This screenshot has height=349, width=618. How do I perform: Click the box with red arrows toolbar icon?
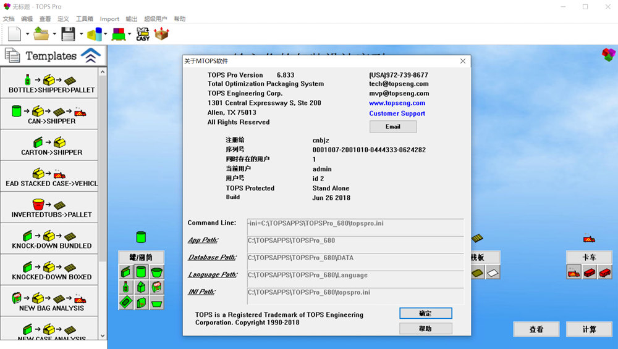pyautogui.click(x=161, y=34)
